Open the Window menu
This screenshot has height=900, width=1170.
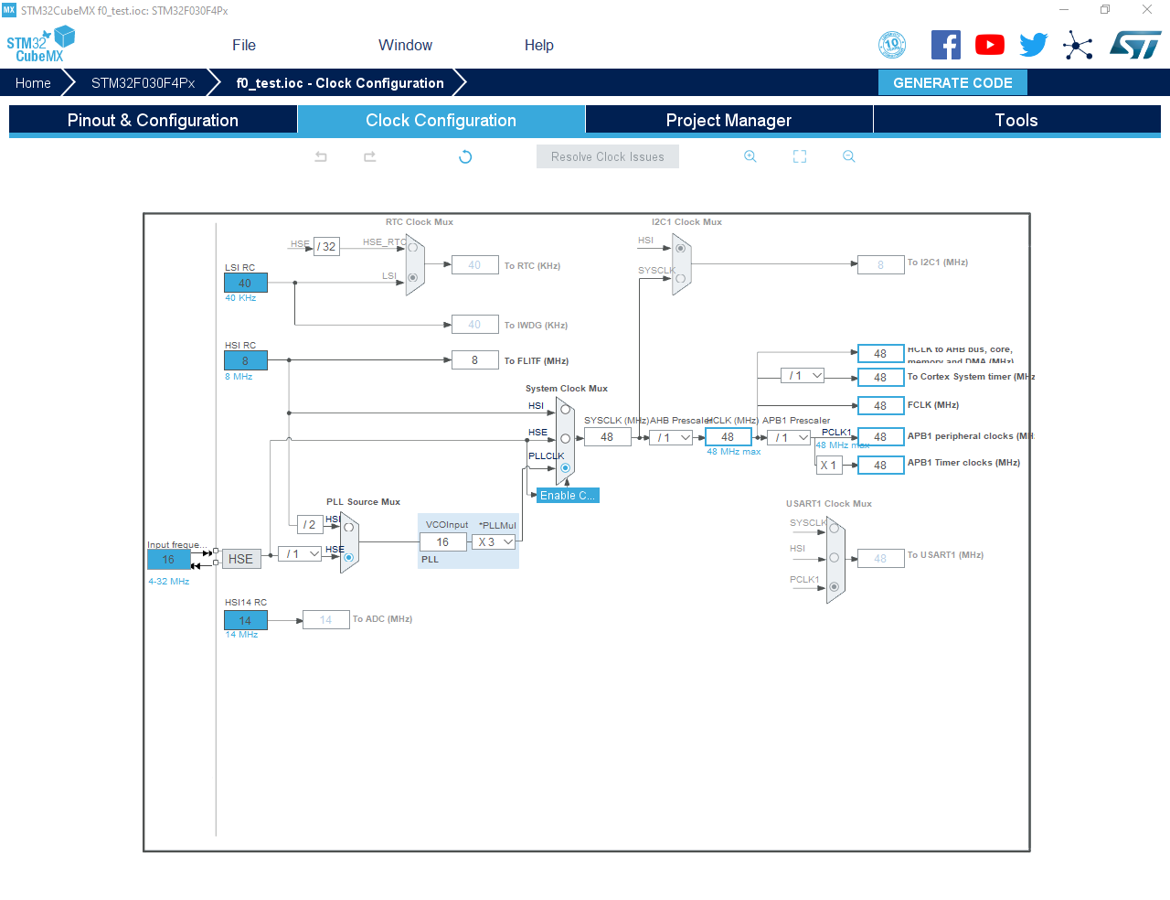(x=405, y=45)
